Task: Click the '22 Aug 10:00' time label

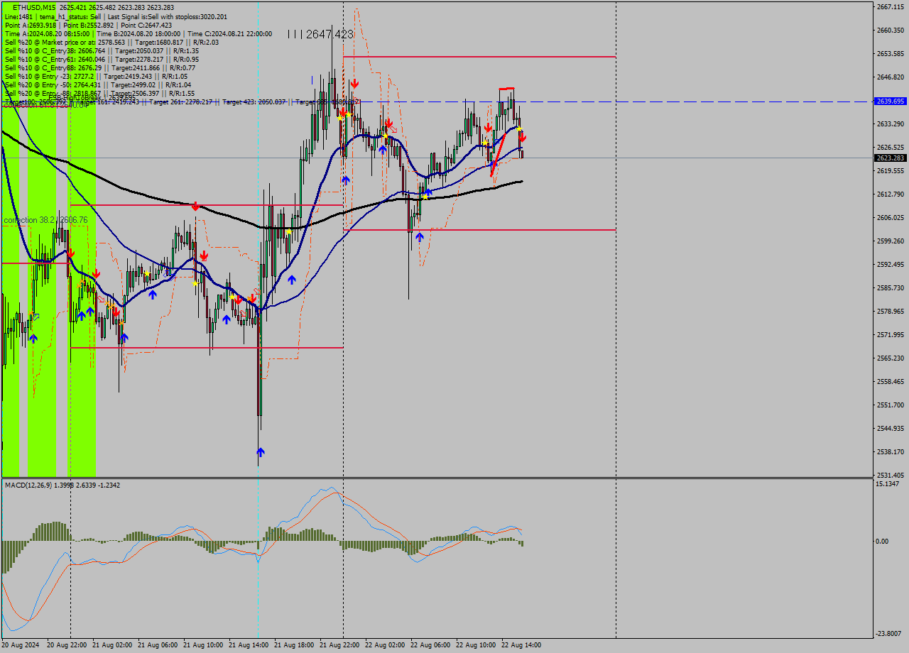Action: [x=476, y=645]
